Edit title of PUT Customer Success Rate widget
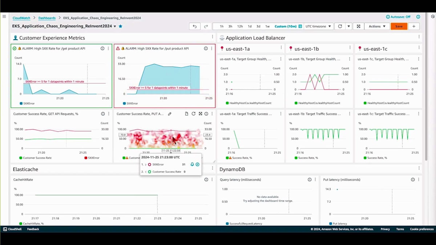Viewport: 436px width, 245px height. coord(169,114)
